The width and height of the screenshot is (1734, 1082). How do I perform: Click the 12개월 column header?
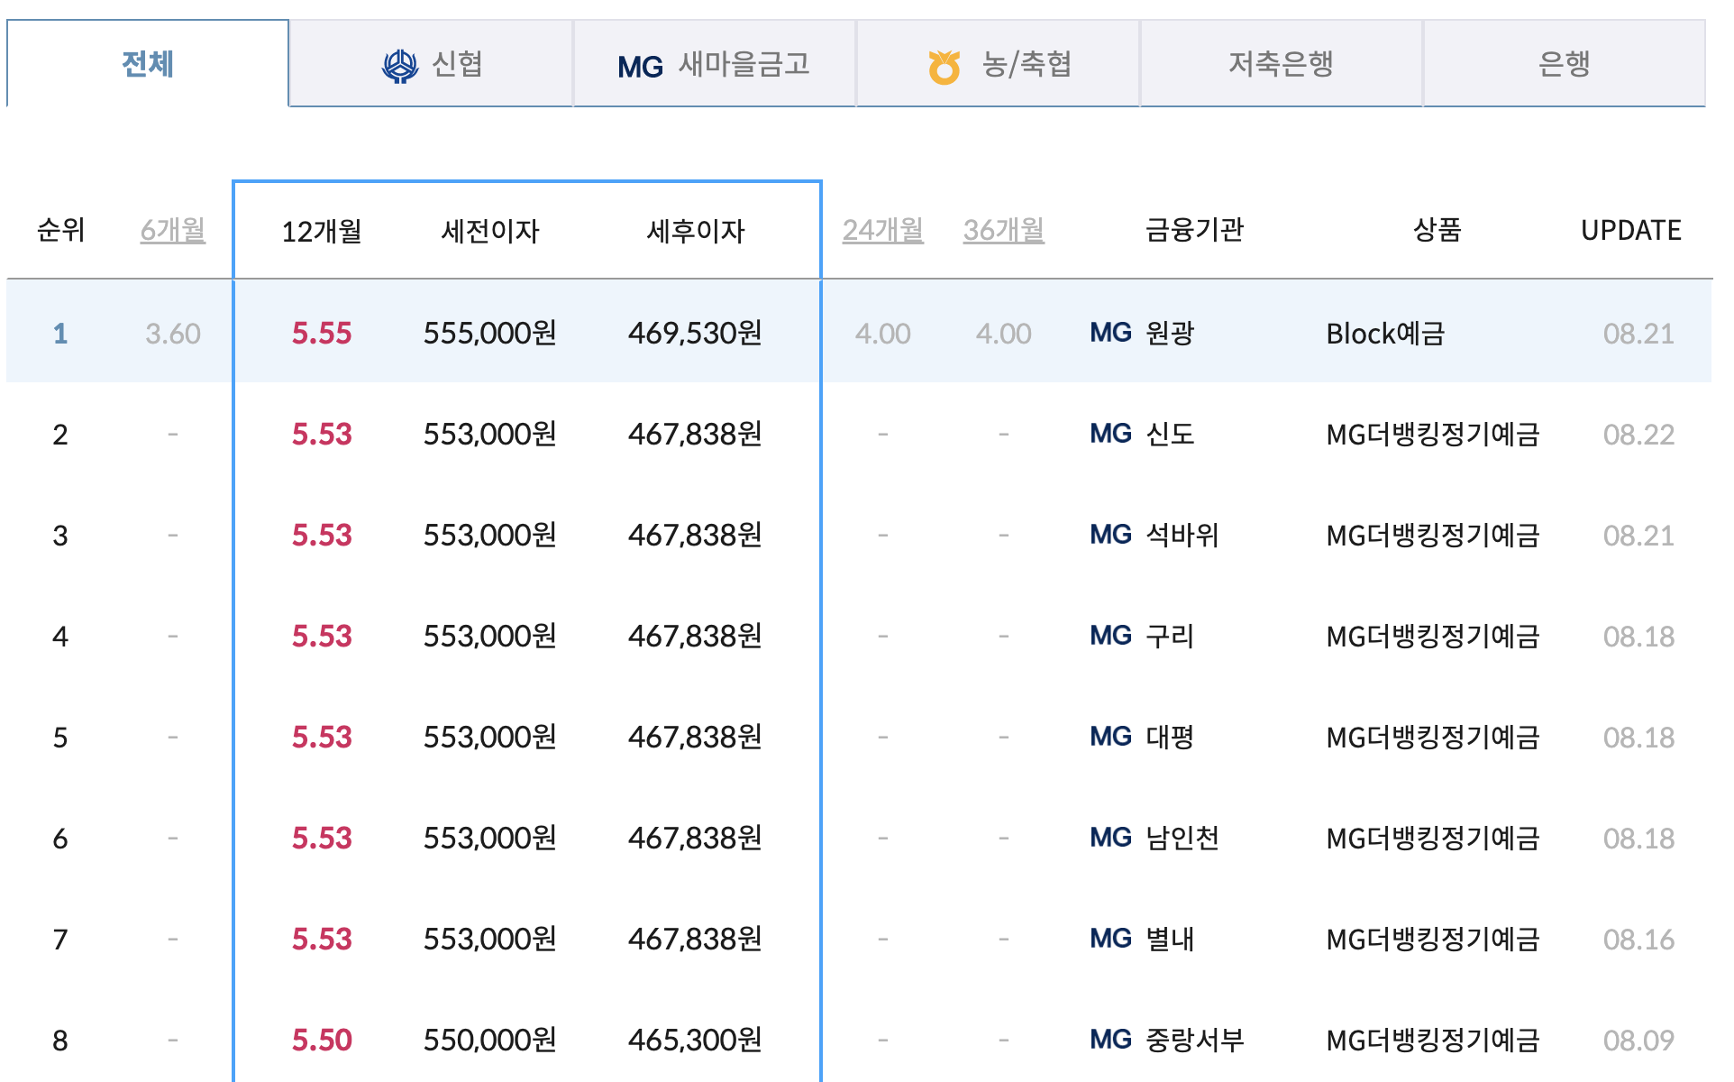pyautogui.click(x=322, y=231)
